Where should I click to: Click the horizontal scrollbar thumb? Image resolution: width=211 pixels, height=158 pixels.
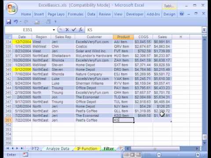tap(155, 149)
